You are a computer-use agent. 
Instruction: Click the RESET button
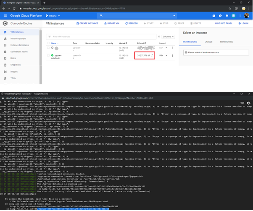(x=179, y=23)
